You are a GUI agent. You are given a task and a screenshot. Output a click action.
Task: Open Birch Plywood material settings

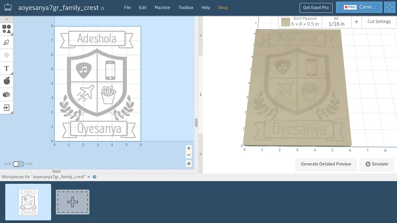point(300,21)
